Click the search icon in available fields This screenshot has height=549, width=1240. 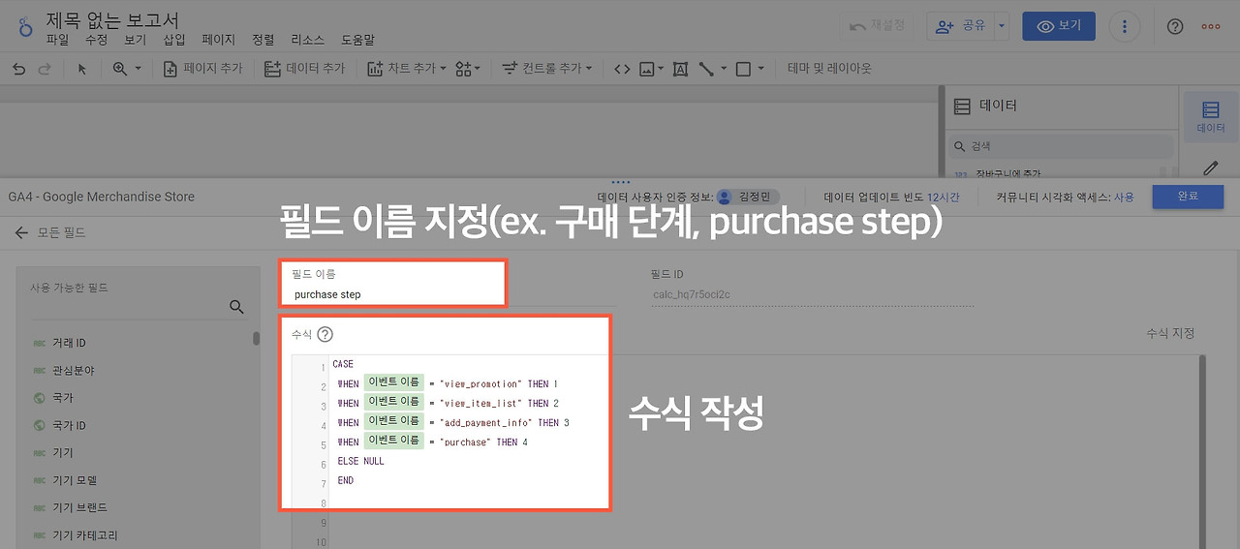point(236,307)
